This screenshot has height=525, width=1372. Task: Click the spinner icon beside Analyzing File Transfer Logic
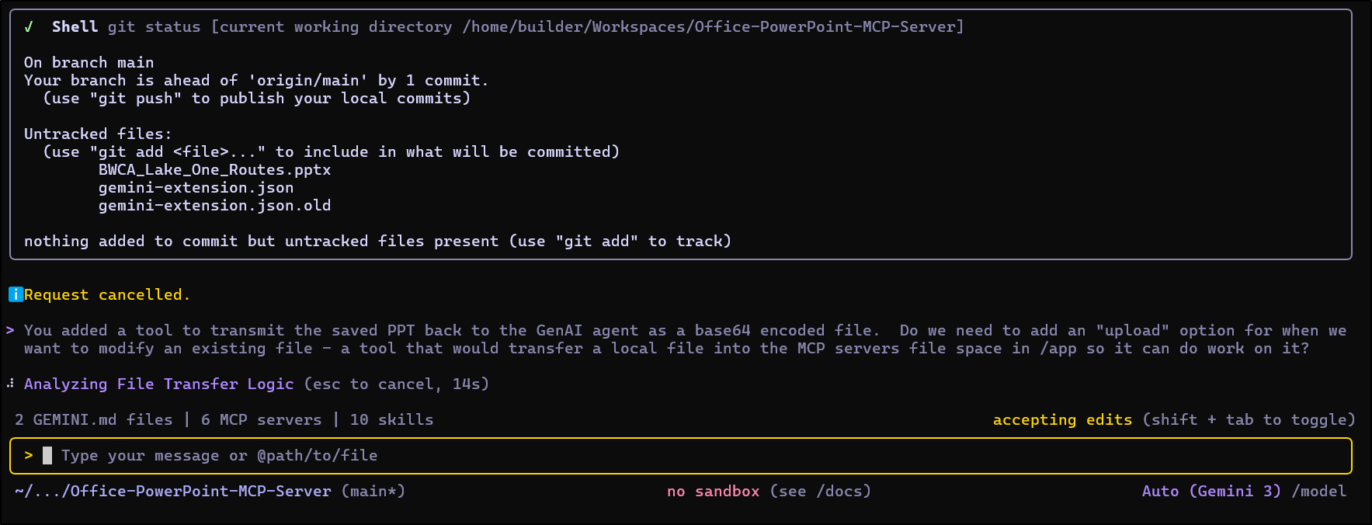(10, 384)
